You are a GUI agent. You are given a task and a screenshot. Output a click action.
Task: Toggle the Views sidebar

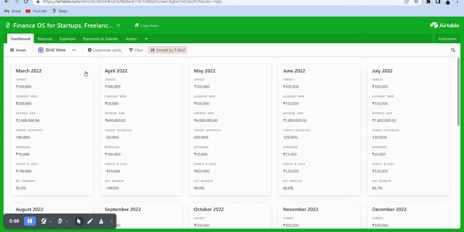(x=18, y=50)
